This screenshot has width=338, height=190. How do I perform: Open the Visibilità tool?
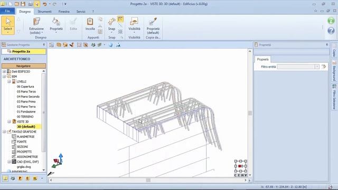[x=134, y=25]
